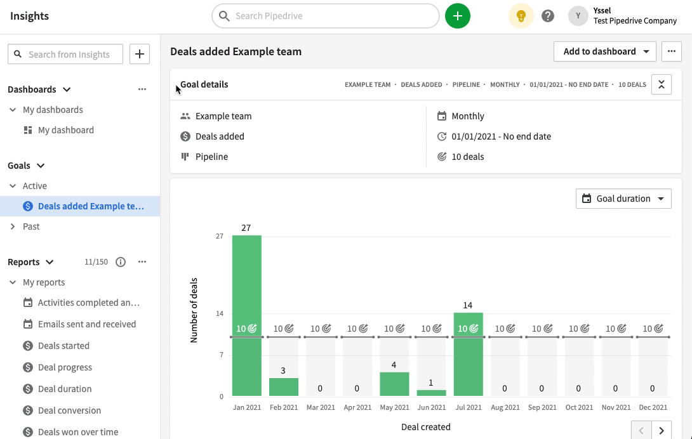Click the Jul 2021 bar showing 14
692x439 pixels.
click(x=469, y=354)
